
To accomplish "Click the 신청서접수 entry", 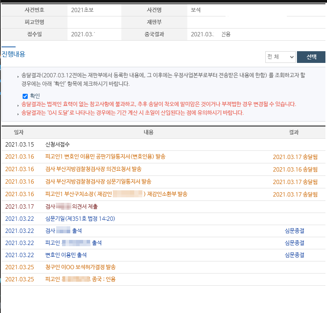I will pos(57,145).
